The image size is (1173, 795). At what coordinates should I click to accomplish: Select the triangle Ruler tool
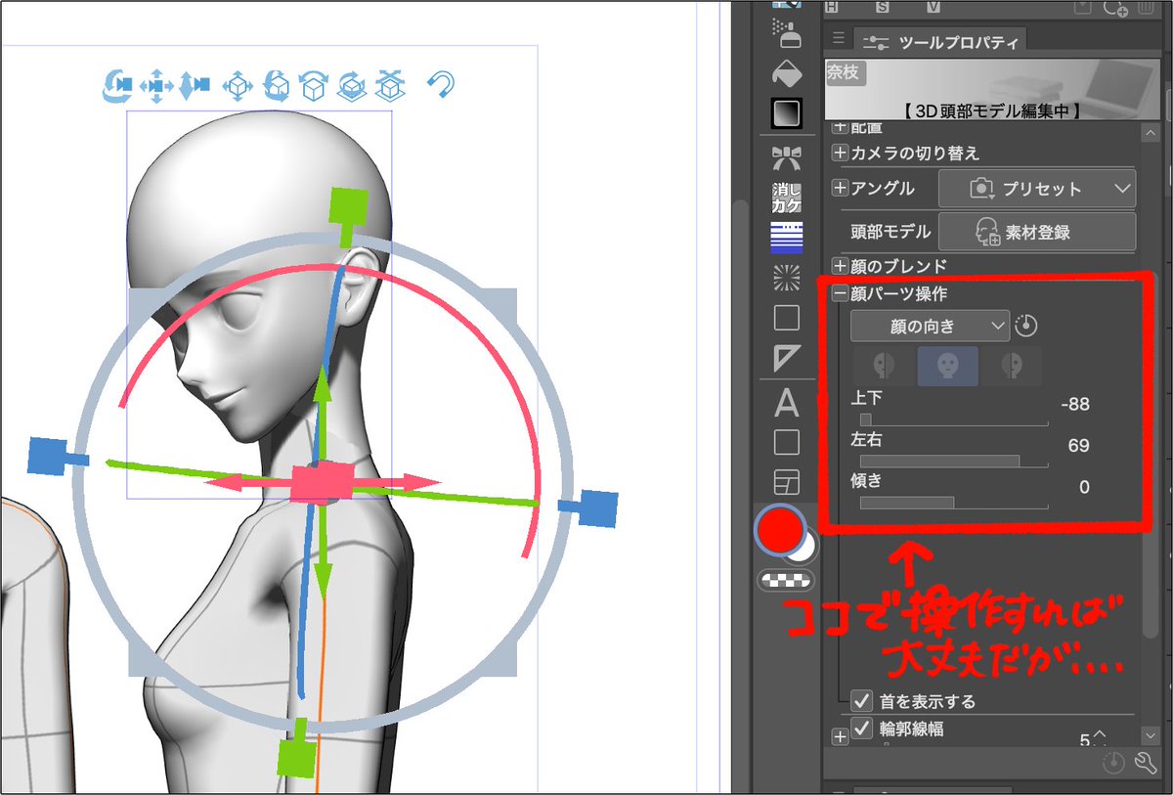[x=787, y=359]
